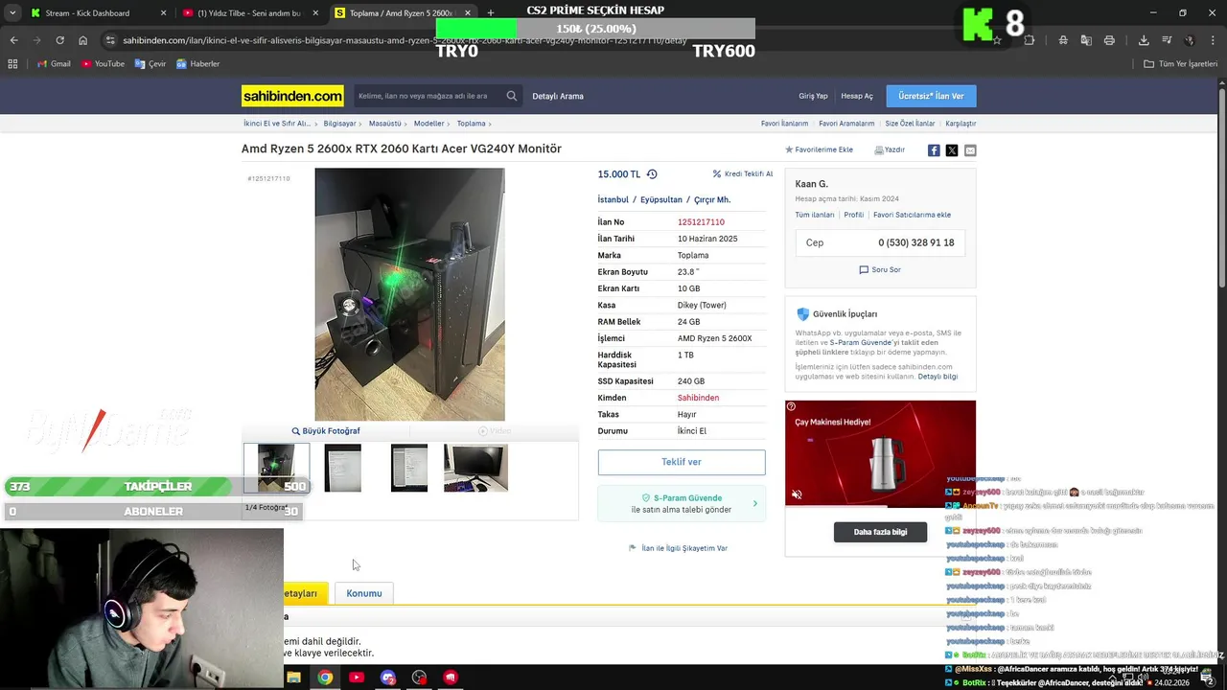Select the first PC case thumbnail

tap(276, 468)
